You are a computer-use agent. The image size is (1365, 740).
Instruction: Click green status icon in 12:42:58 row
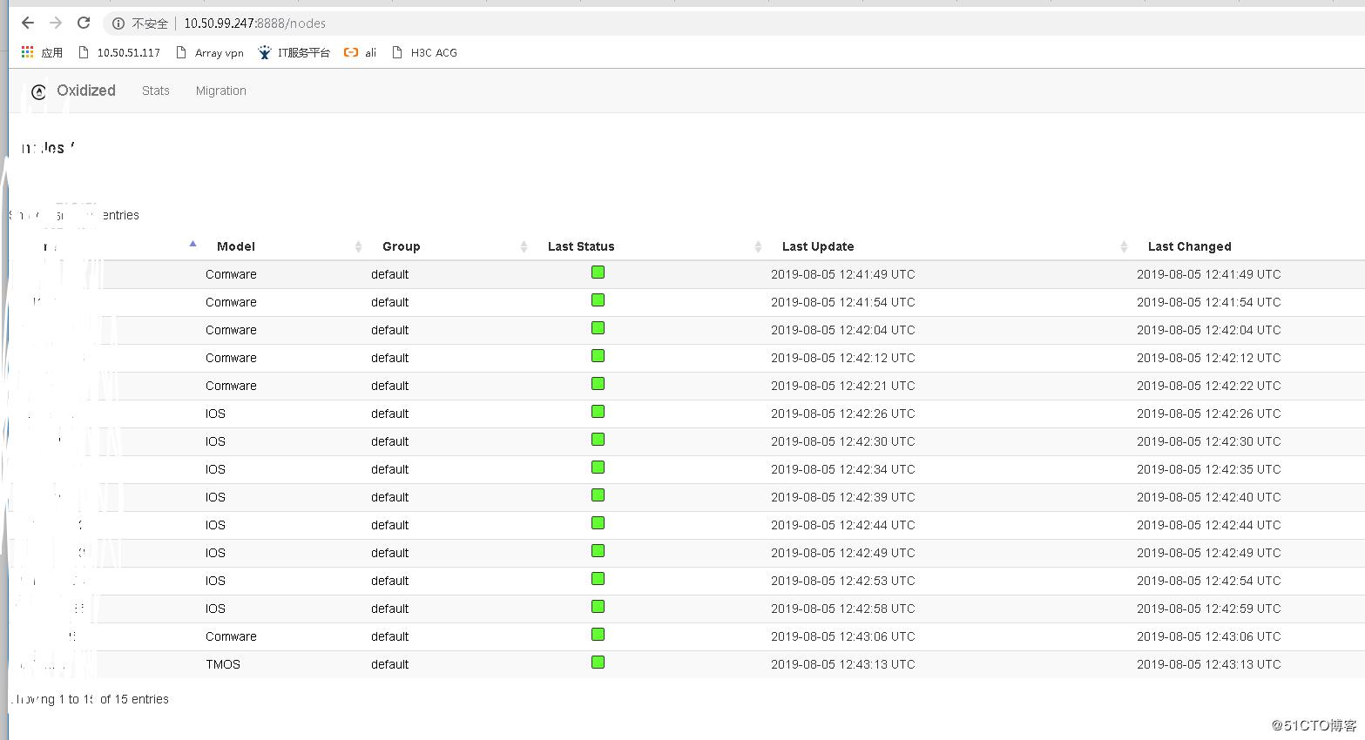pos(598,607)
